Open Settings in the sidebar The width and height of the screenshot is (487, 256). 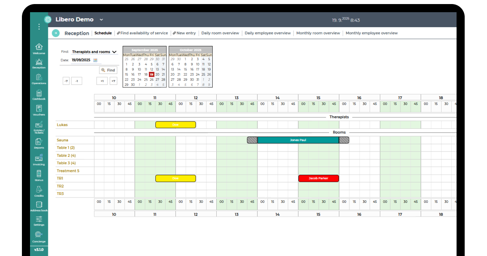click(x=39, y=221)
